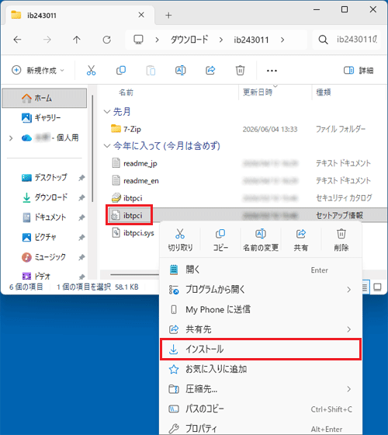
Task: Click ib243011 in the address breadcrumb
Action: (251, 40)
